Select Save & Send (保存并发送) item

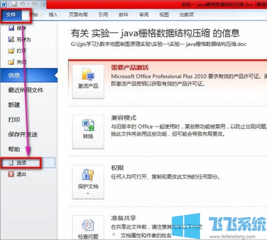click(x=23, y=135)
